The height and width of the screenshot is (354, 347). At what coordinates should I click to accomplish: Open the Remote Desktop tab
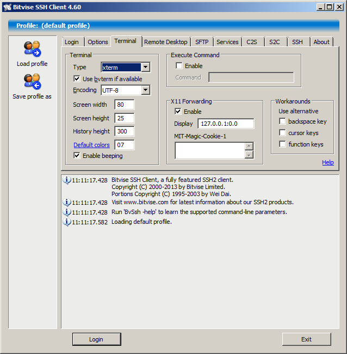click(165, 42)
